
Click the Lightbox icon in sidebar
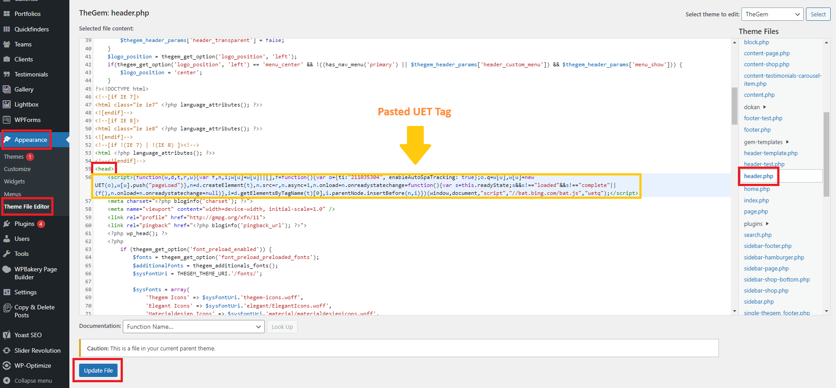(7, 104)
